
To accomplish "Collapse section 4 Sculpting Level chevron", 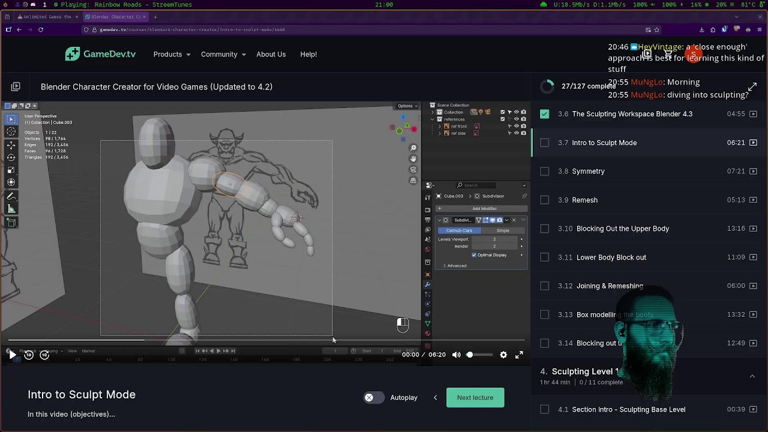I will (752, 376).
